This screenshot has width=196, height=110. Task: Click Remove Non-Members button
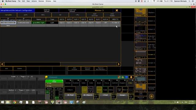click(100, 68)
